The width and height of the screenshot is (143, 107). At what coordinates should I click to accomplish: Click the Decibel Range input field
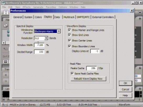(39, 52)
